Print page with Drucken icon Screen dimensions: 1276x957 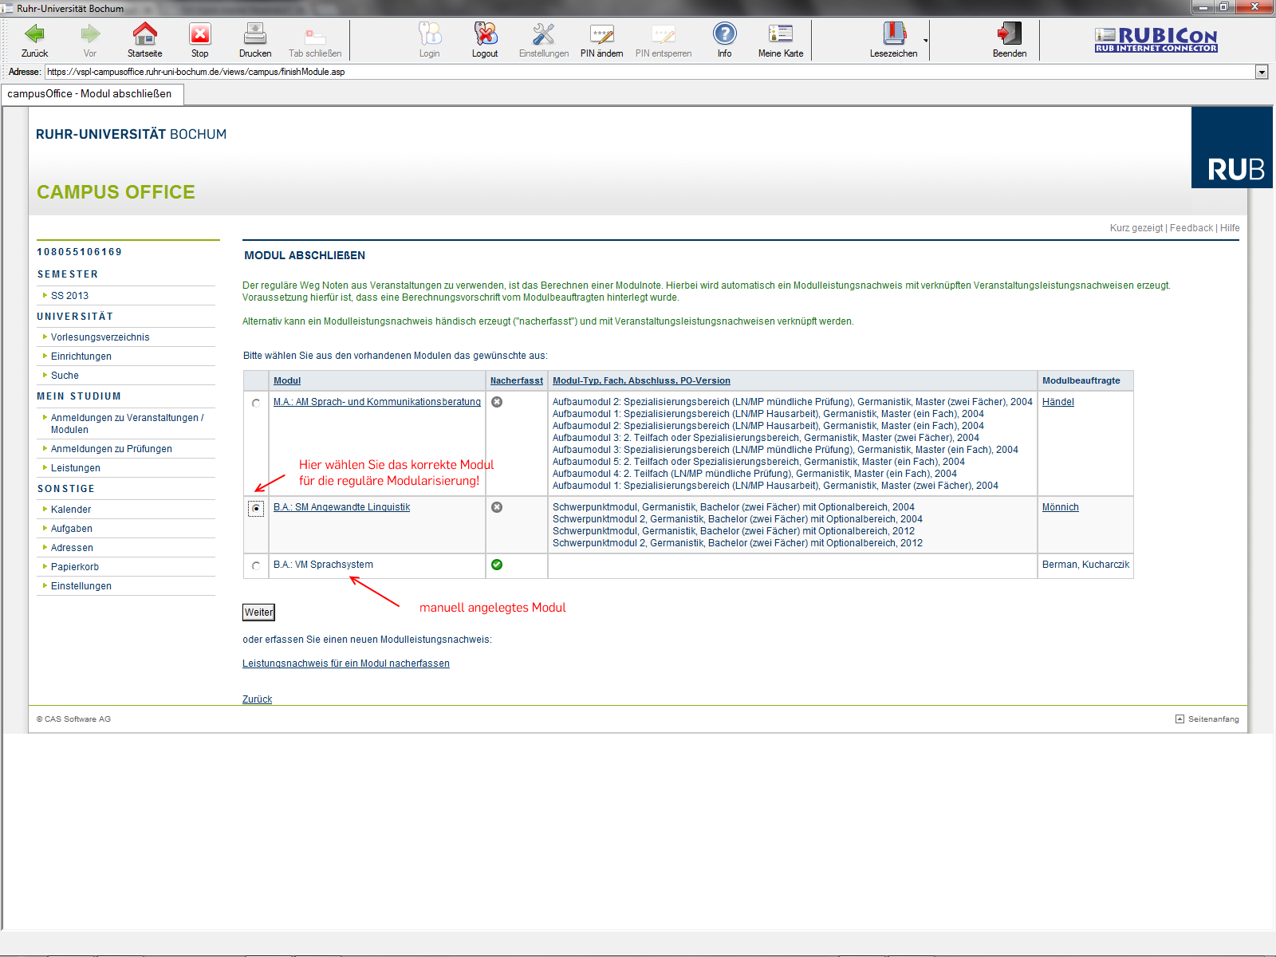coord(254,34)
